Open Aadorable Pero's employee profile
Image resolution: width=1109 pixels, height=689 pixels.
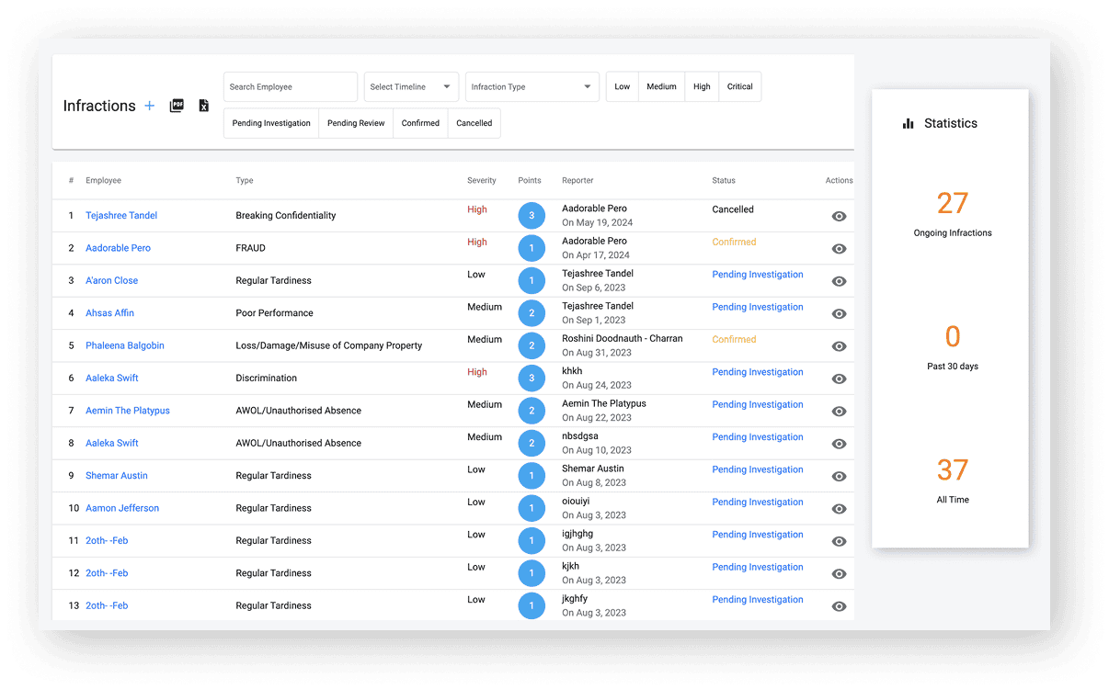click(118, 248)
